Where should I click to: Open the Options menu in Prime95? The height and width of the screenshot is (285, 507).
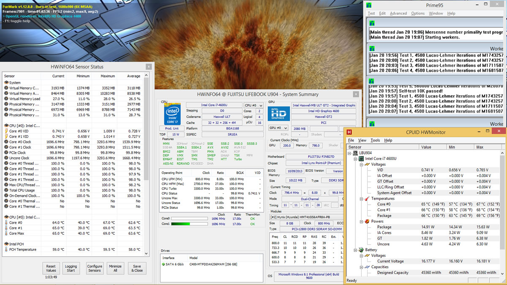(418, 13)
